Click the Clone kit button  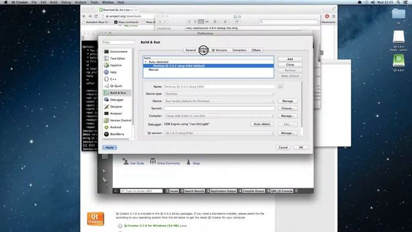coord(290,64)
